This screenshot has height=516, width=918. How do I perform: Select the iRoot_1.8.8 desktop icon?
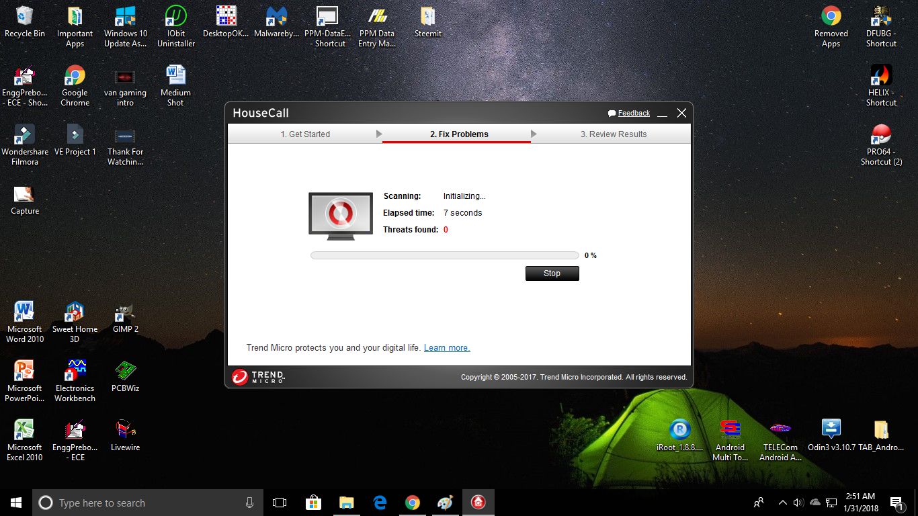(x=680, y=435)
